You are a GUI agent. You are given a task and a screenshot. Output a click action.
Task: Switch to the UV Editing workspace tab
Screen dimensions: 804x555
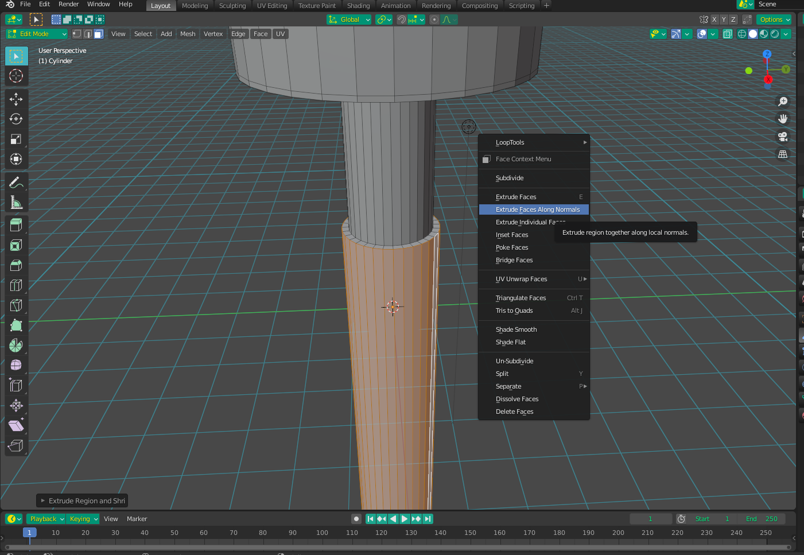272,6
